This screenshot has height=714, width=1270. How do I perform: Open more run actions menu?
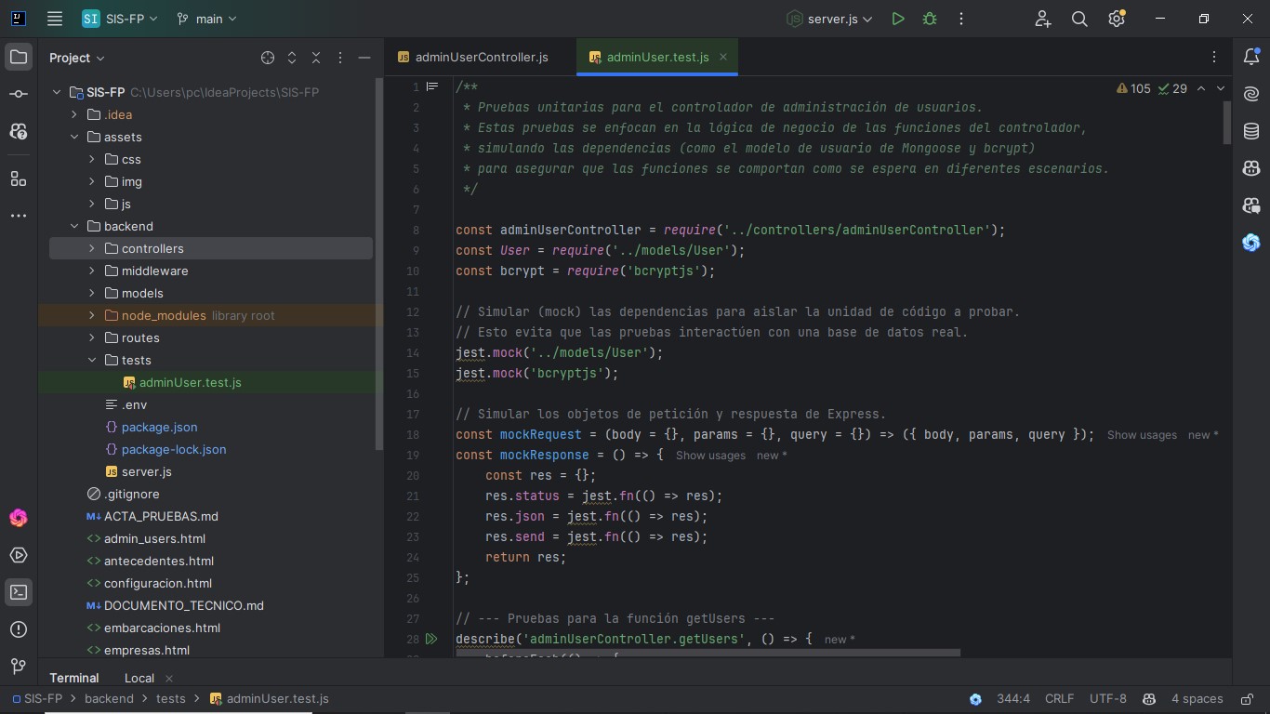pyautogui.click(x=961, y=19)
